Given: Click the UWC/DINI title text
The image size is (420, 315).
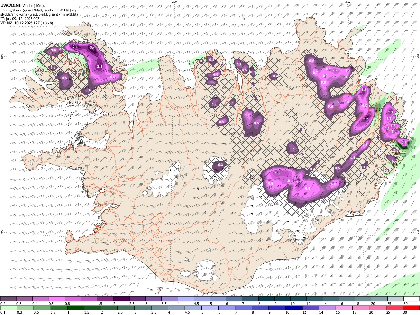Looking at the screenshot, I should [x=10, y=5].
